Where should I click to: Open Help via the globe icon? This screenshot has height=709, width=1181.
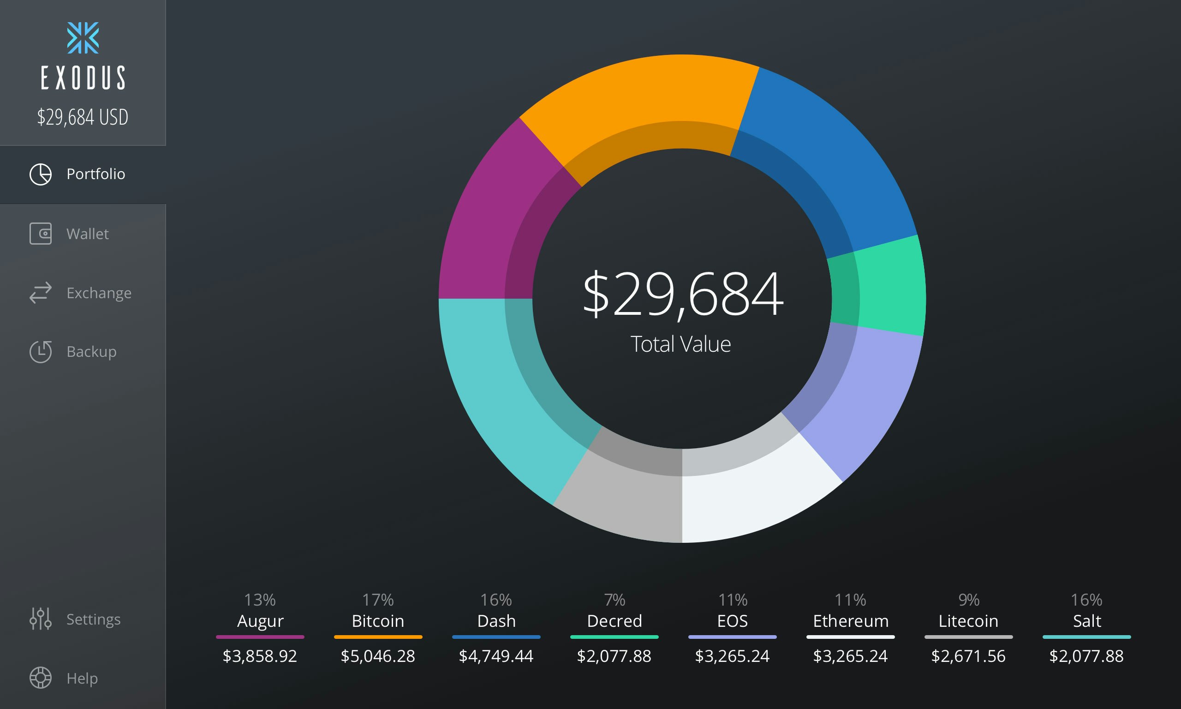(41, 678)
